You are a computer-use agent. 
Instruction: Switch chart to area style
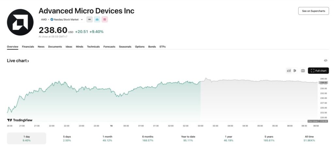(x=289, y=71)
